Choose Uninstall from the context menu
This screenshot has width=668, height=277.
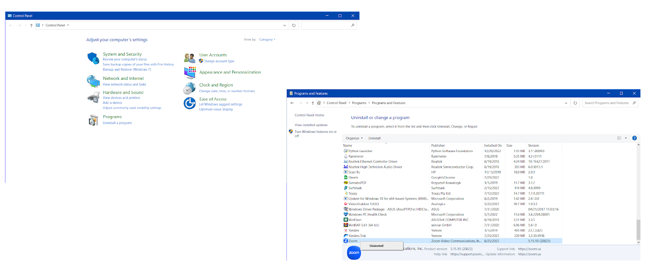tap(377, 246)
